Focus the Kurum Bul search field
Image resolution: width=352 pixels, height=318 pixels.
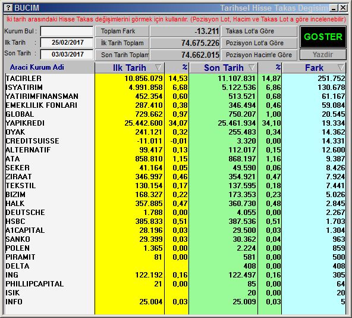tap(67, 31)
